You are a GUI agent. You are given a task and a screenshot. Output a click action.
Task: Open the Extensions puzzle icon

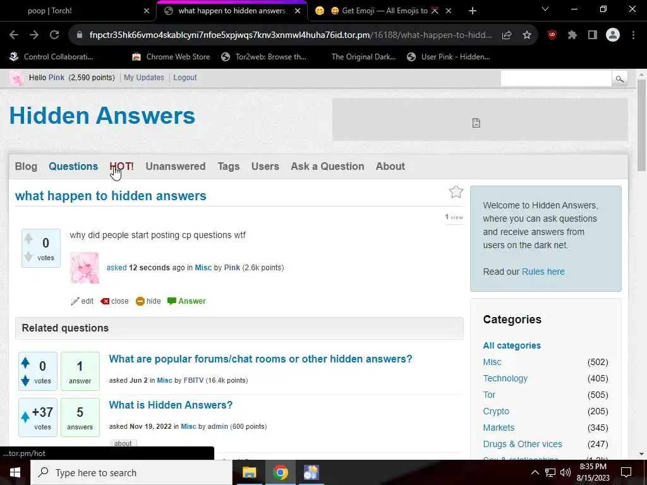tap(572, 35)
